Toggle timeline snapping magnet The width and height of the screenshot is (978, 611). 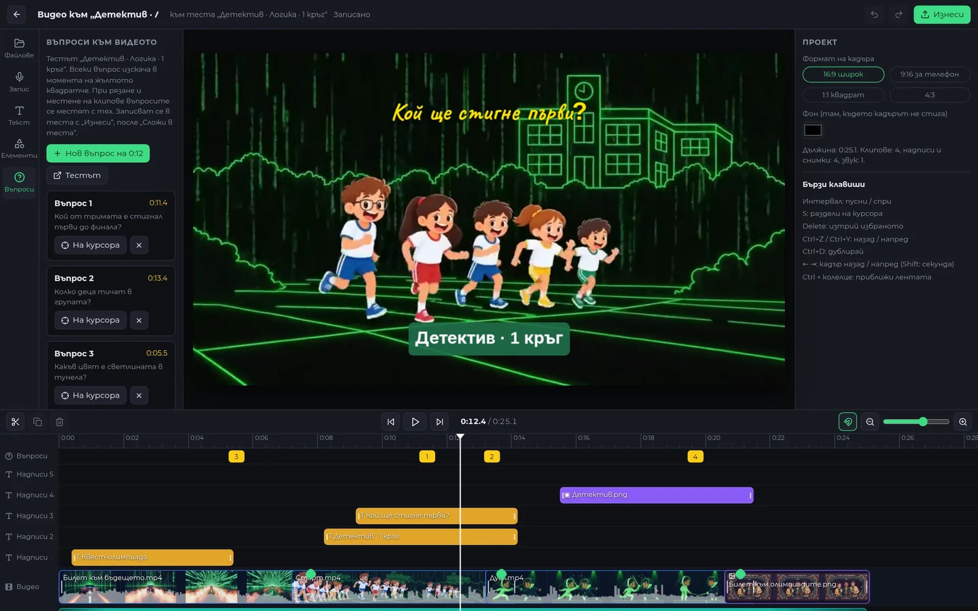pos(847,422)
